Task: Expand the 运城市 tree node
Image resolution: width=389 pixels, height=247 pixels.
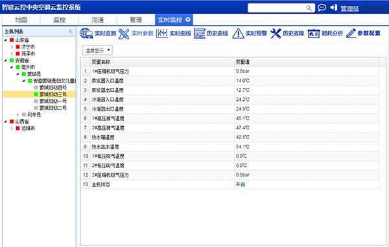Action: pyautogui.click(x=12, y=128)
